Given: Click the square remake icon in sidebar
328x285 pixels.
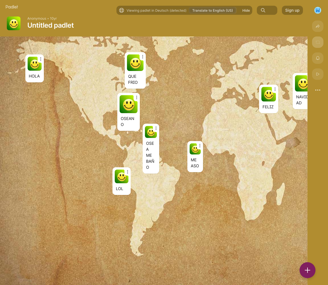Looking at the screenshot, I should click(318, 42).
